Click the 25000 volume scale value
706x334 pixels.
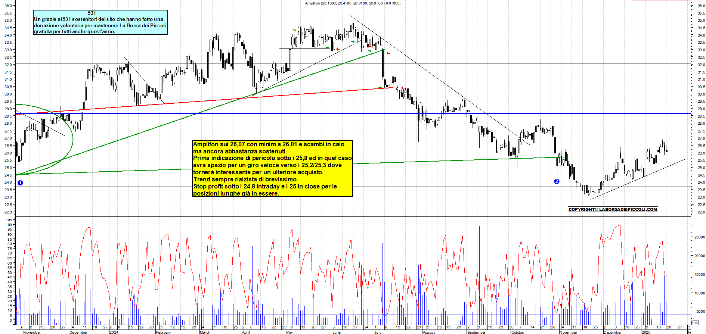click(x=700, y=237)
